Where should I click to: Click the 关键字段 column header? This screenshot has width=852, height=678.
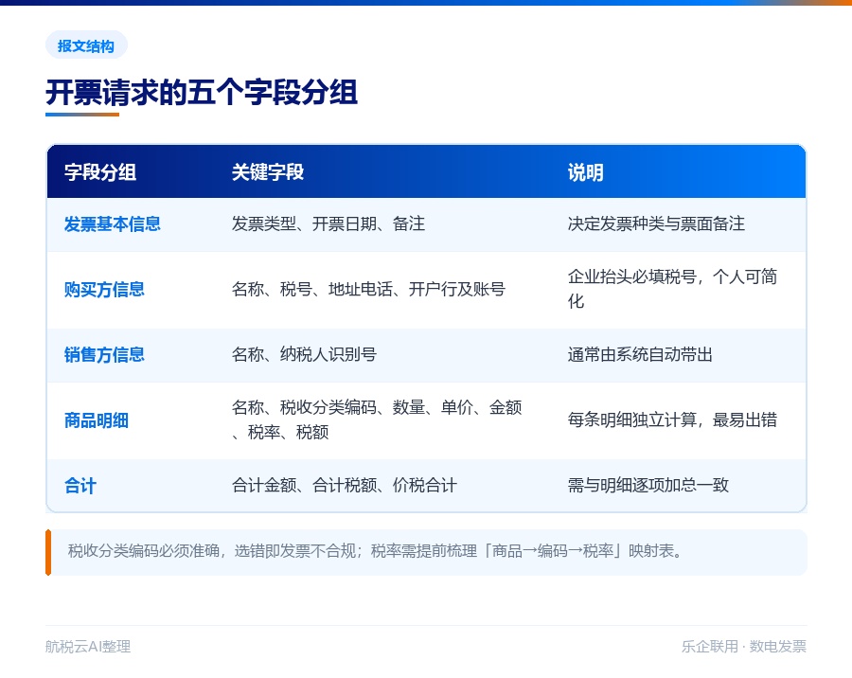click(x=268, y=172)
